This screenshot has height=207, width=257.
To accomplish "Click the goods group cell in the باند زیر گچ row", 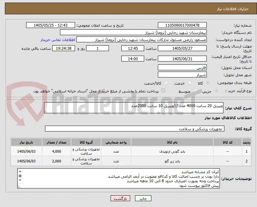I will [86, 161].
